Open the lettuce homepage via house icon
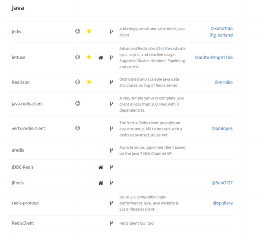Viewport: 258px width, 233px height. 101,57
